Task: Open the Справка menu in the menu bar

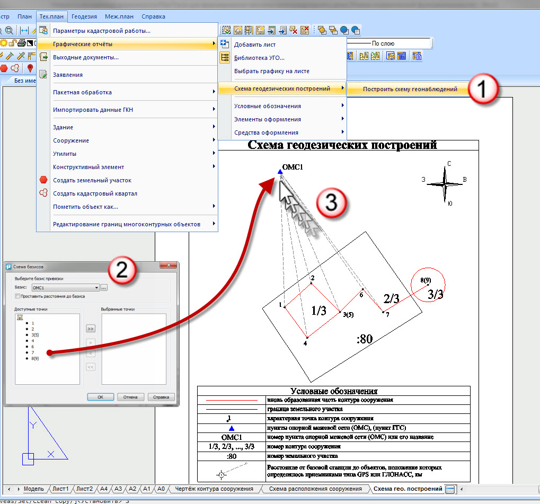Action: click(x=153, y=16)
